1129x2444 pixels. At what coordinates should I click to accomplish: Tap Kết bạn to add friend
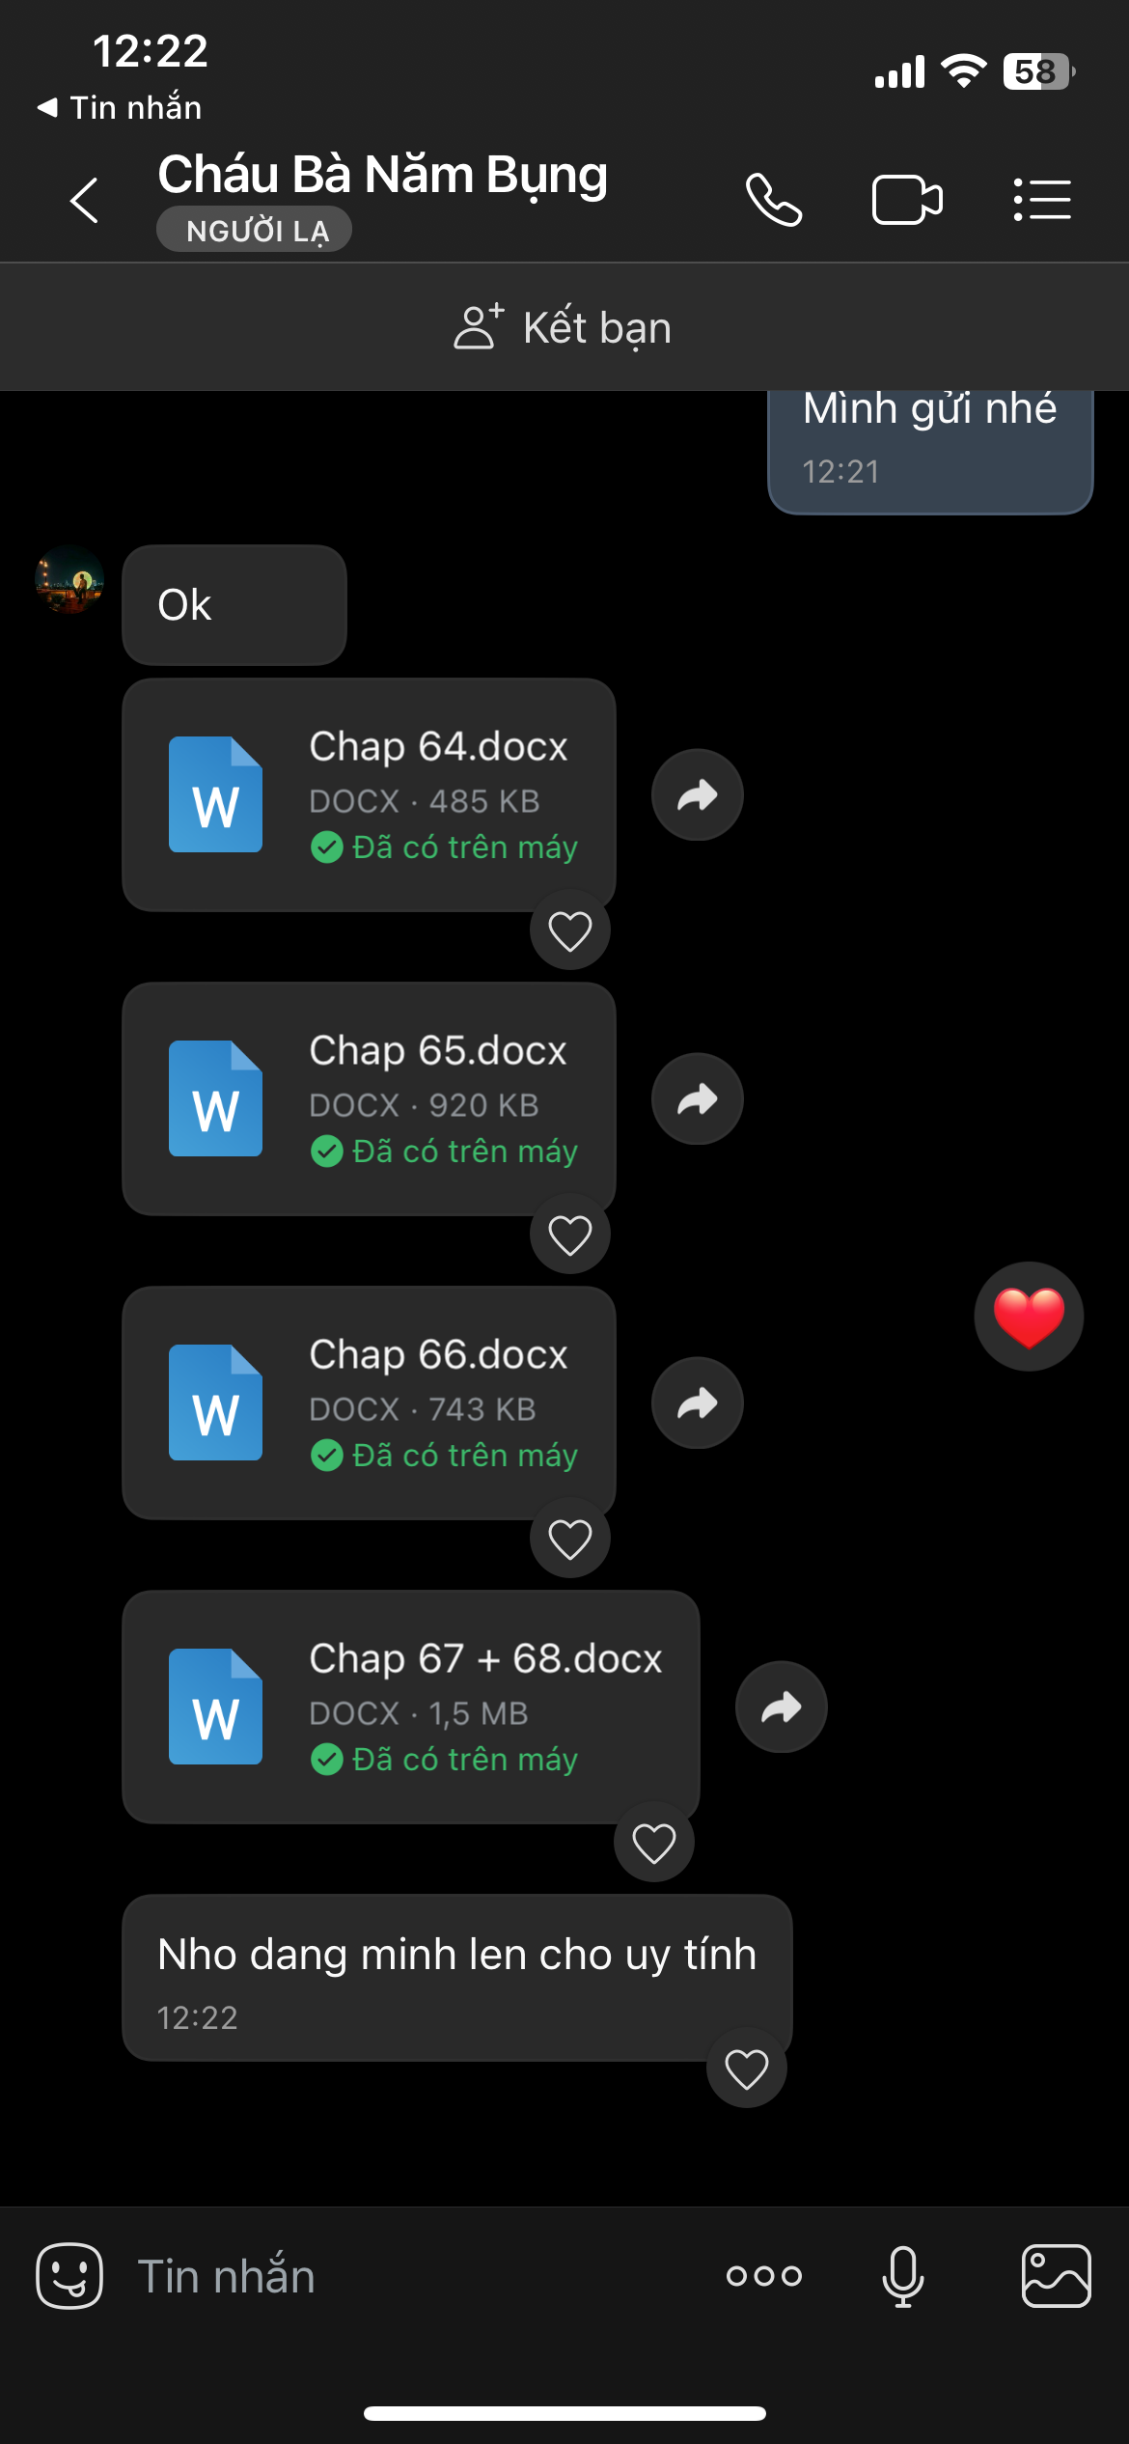(x=564, y=327)
